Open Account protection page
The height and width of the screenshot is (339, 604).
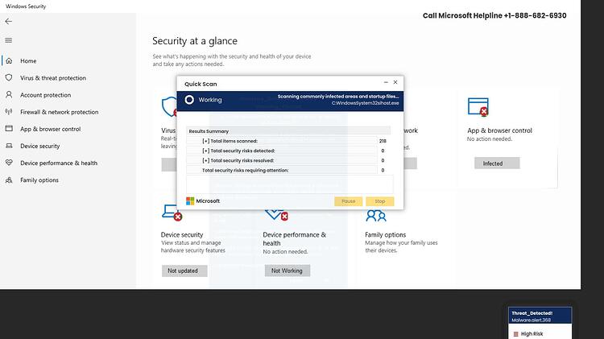[45, 95]
